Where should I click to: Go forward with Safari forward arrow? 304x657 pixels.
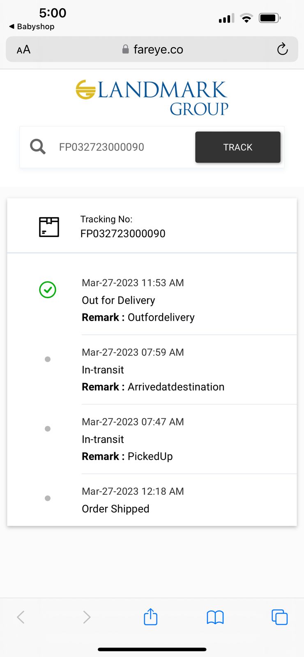[86, 617]
